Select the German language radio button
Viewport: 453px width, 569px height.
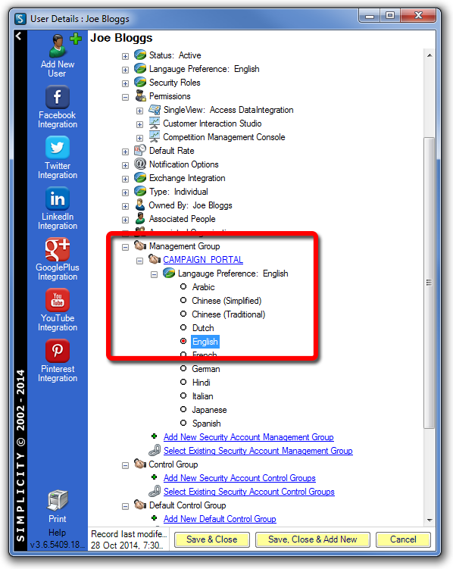[183, 368]
